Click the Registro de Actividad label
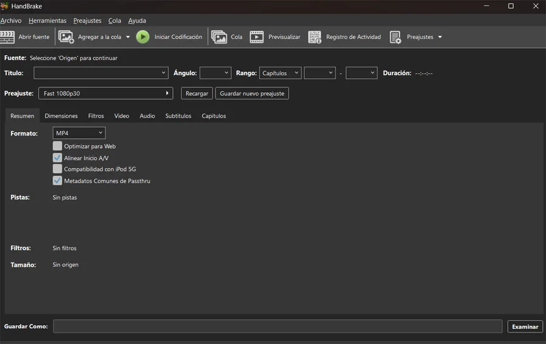 point(354,37)
